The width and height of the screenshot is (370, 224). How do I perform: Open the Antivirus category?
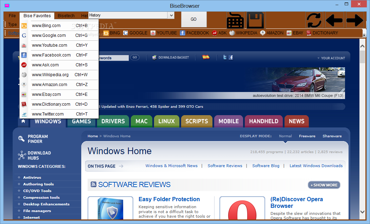point(32,177)
